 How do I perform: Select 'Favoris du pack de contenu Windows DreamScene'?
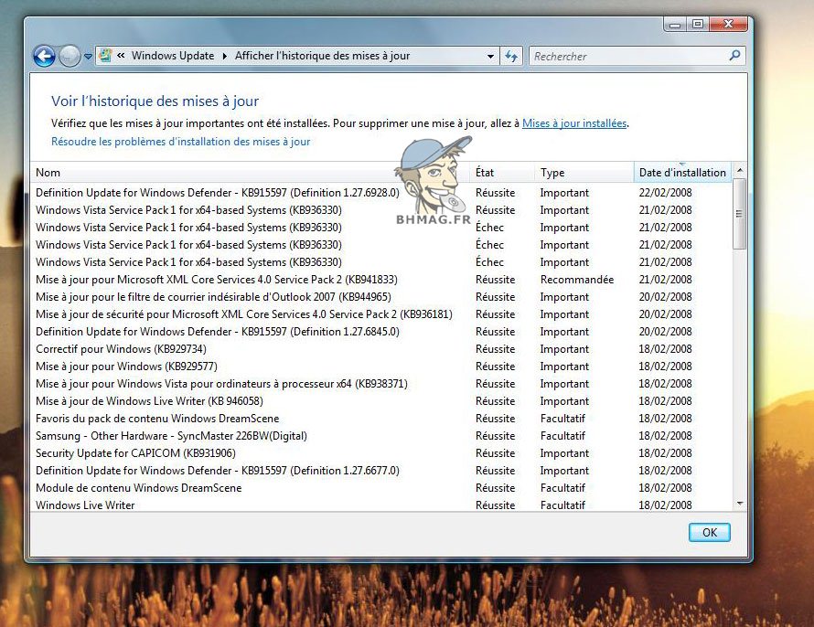[381, 419]
